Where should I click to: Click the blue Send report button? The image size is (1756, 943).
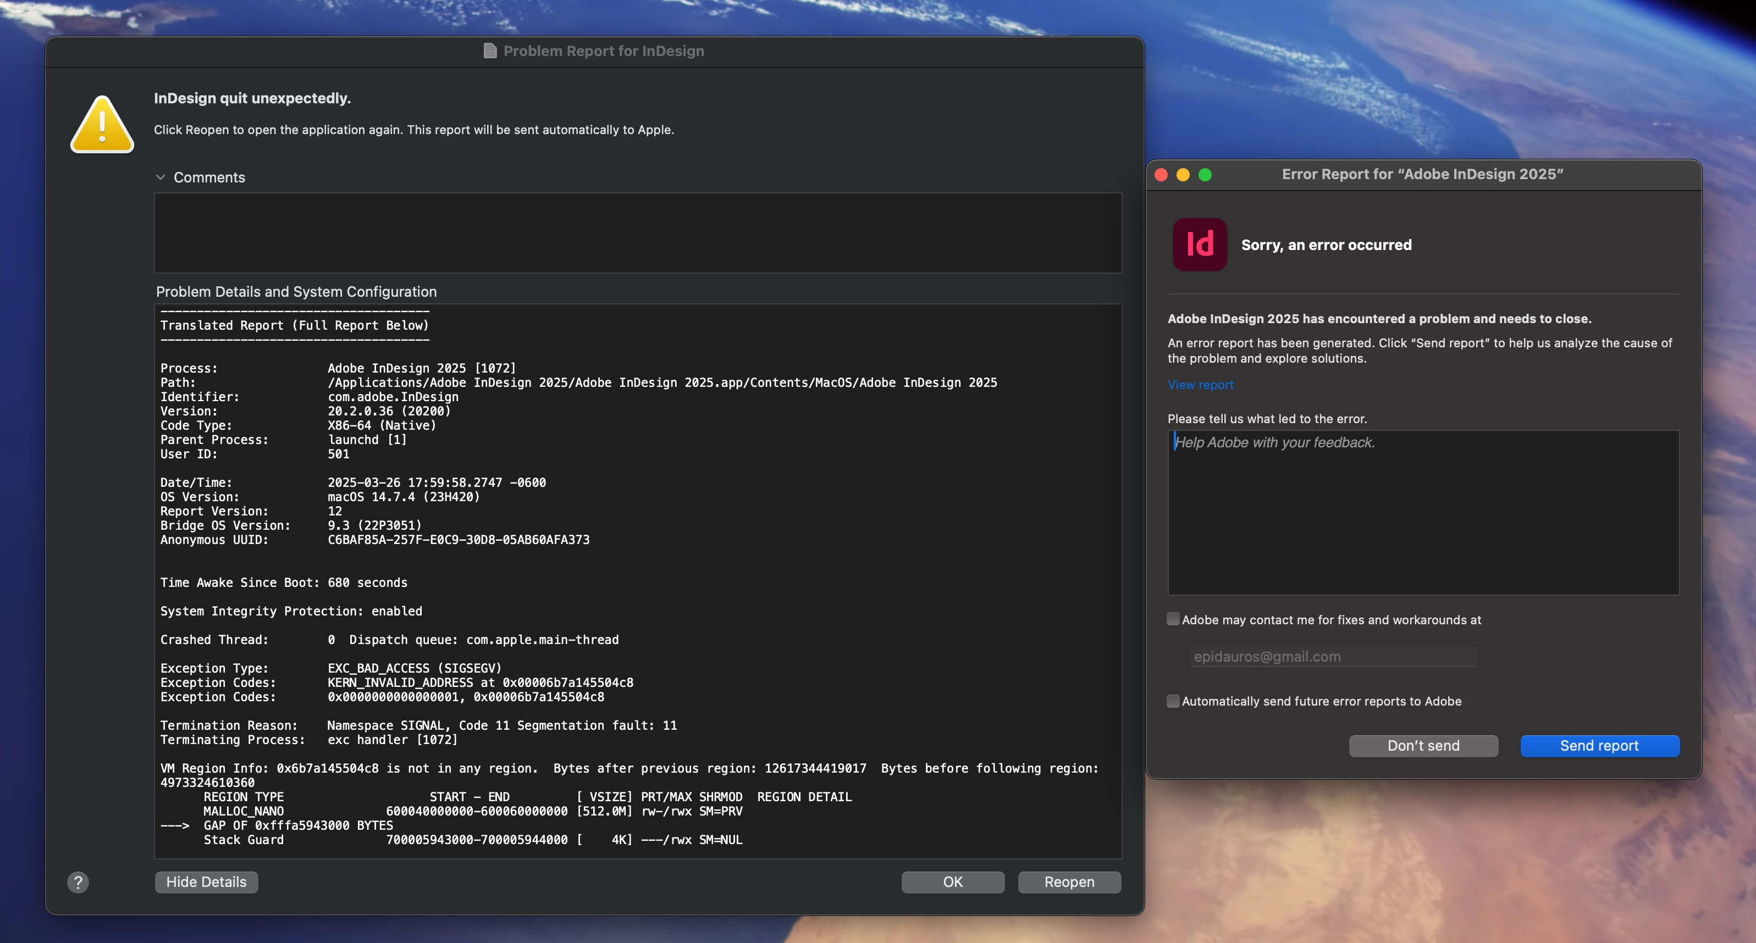point(1599,745)
